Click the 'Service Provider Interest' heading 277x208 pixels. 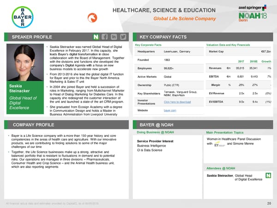[x=155, y=141]
